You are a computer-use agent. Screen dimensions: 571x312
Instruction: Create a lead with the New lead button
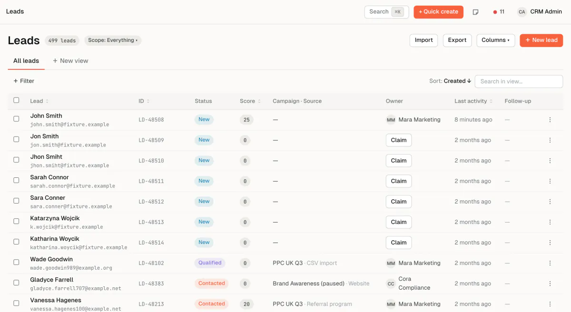coord(541,40)
